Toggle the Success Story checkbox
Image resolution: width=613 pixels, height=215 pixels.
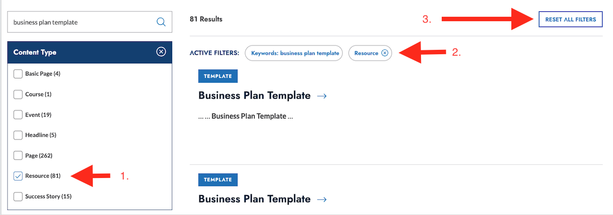coord(18,197)
